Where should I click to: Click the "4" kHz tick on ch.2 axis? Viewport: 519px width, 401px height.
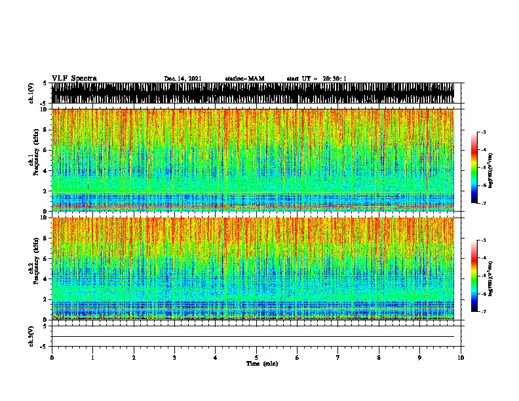(46, 279)
